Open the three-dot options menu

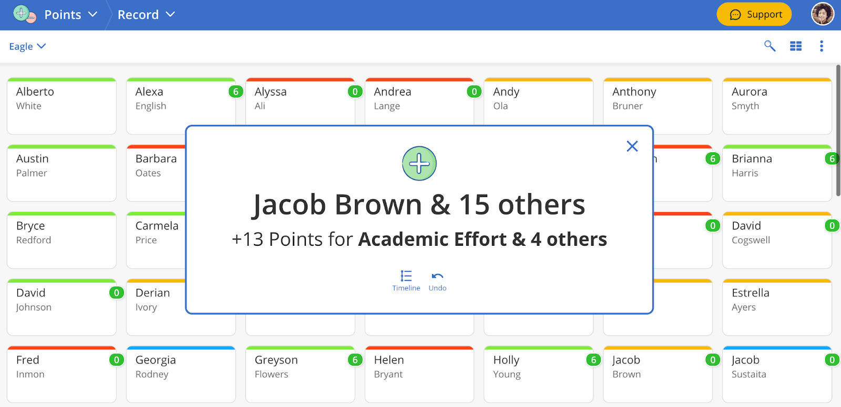point(821,46)
